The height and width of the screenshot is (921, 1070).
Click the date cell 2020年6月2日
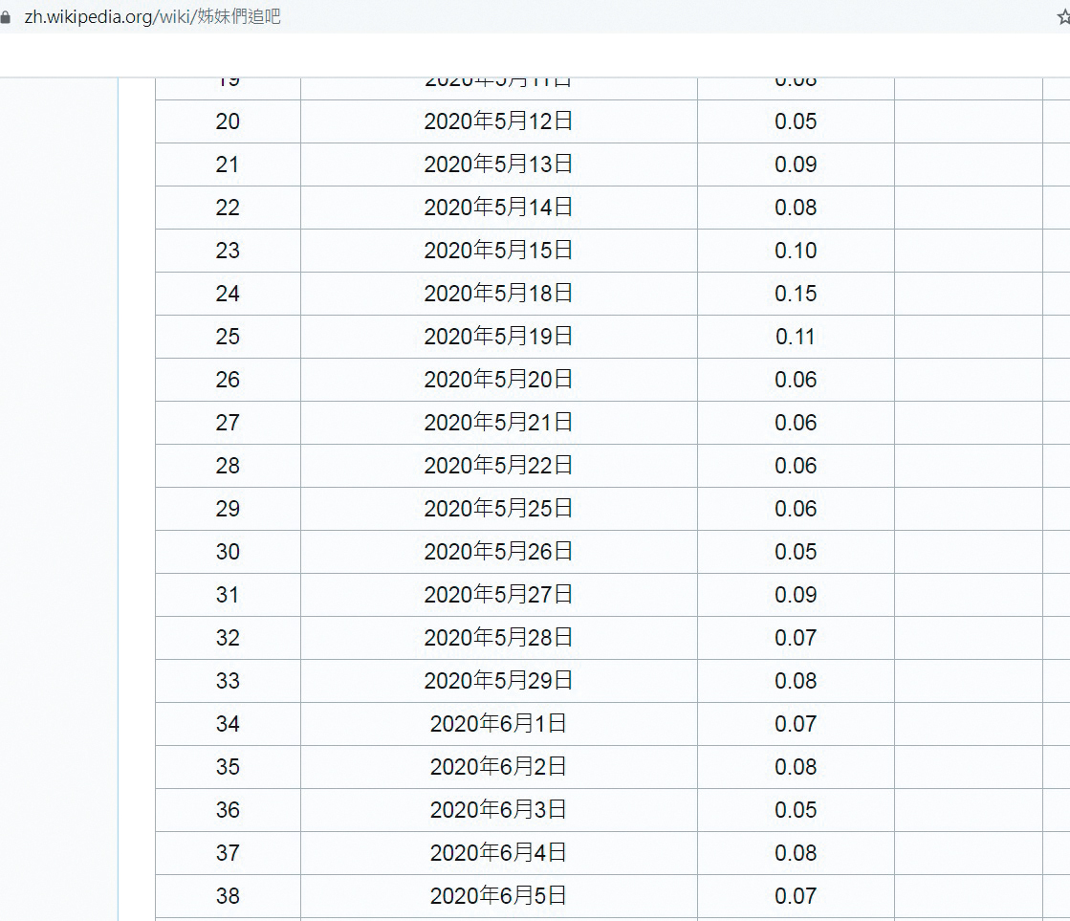pyautogui.click(x=498, y=767)
